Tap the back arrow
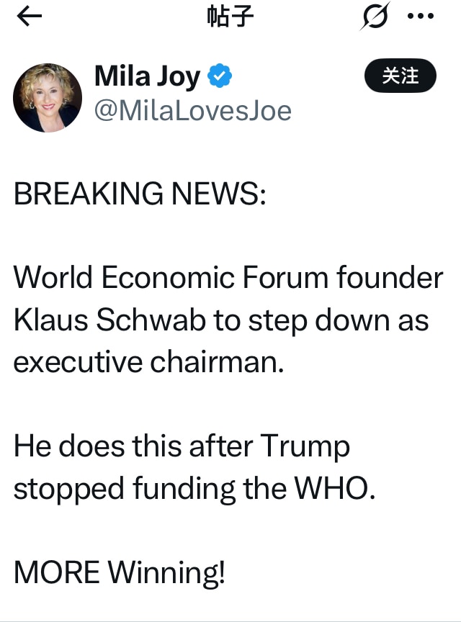Image resolution: width=461 pixels, height=622 pixels. click(x=30, y=17)
